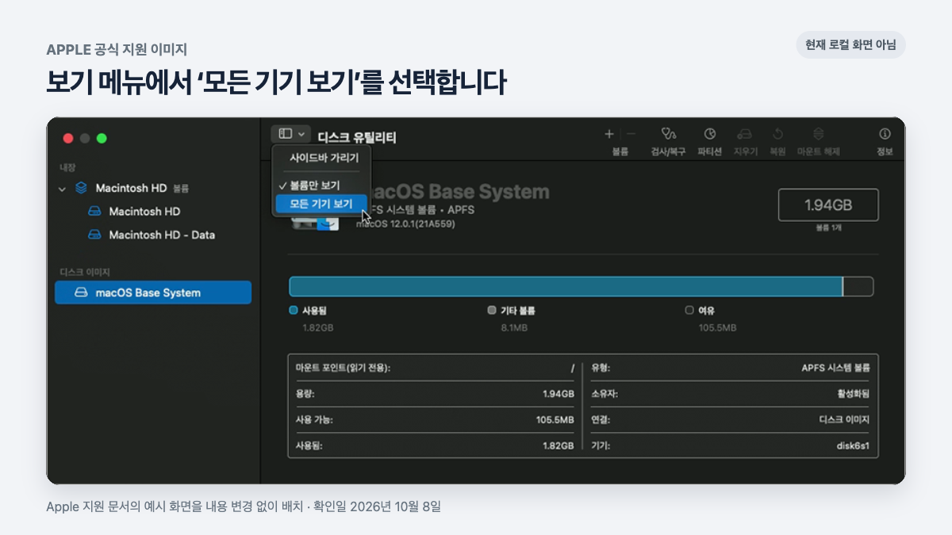This screenshot has width=952, height=535.
Task: Click the add volume plus icon
Action: [x=609, y=134]
